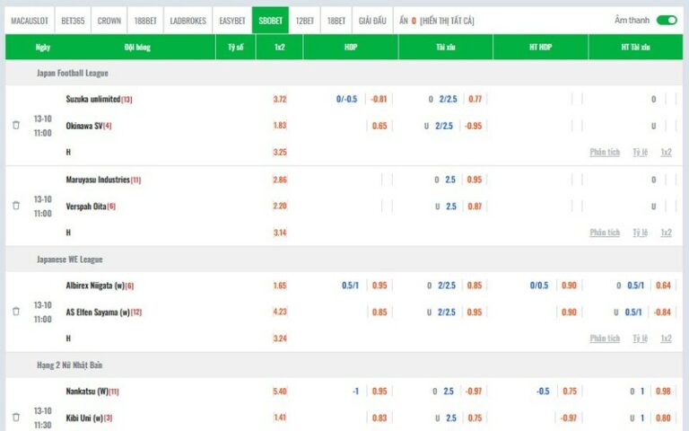
Task: Open the MACAUSLOT odds tab
Action: tap(30, 20)
